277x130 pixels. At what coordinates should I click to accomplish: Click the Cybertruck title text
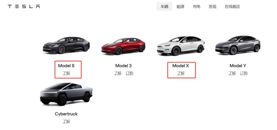pyautogui.click(x=66, y=114)
